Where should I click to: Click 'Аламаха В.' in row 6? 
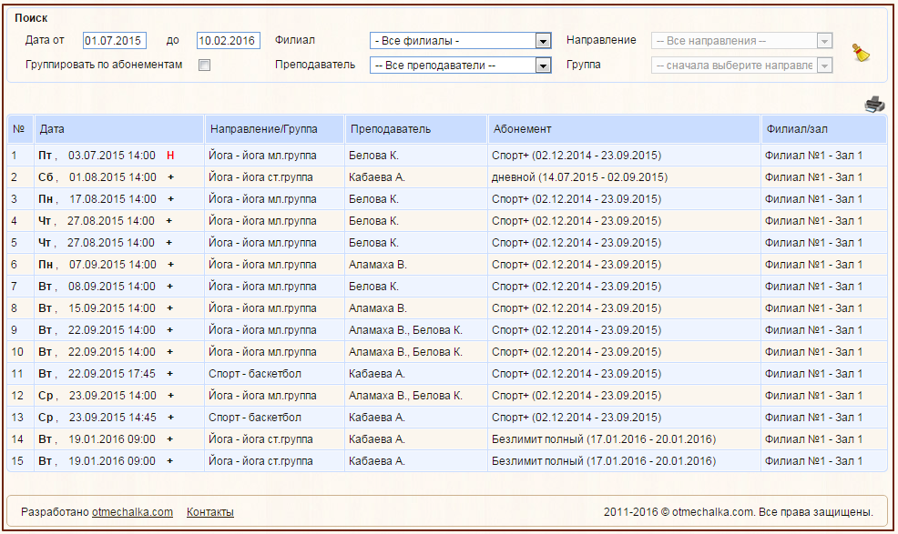378,265
